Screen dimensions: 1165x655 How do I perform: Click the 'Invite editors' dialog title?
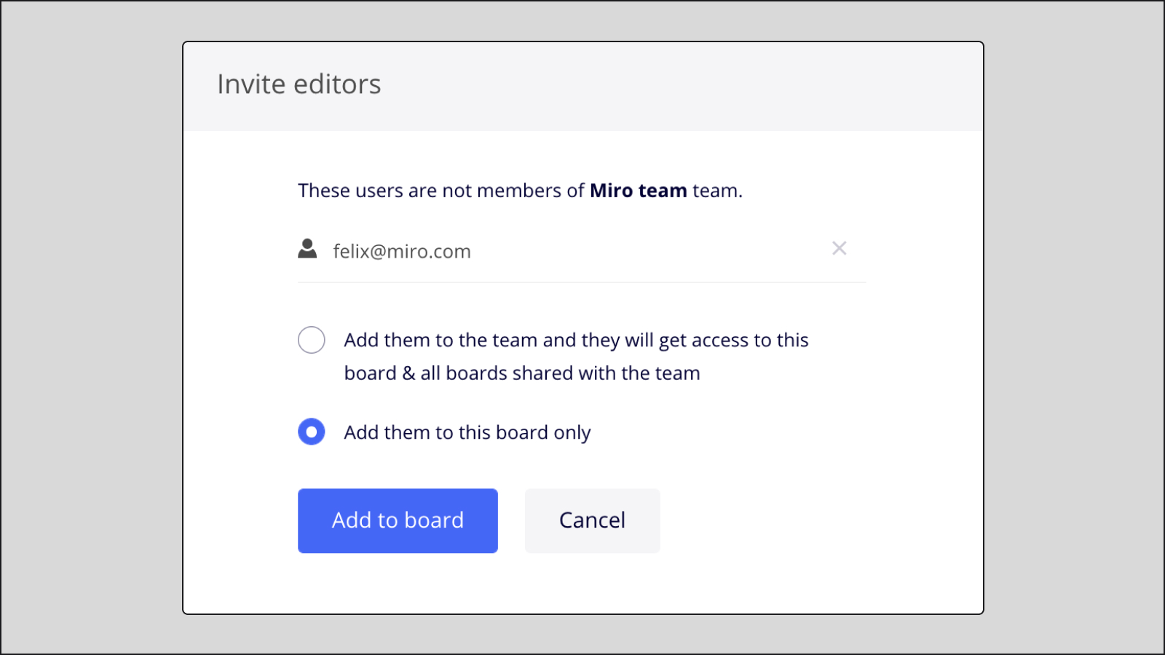[x=299, y=84]
